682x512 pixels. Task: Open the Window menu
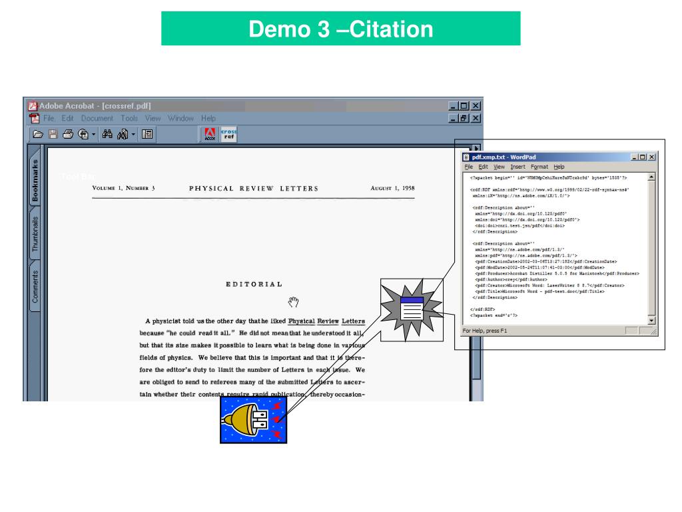(x=180, y=119)
